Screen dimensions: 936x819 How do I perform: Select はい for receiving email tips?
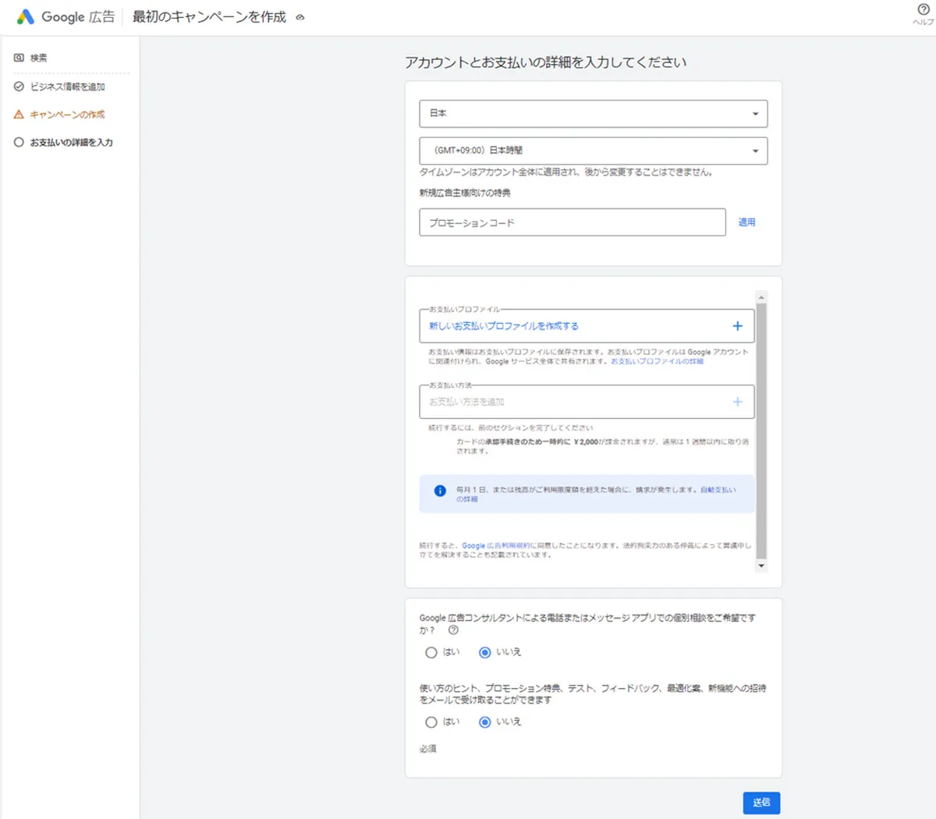point(431,721)
